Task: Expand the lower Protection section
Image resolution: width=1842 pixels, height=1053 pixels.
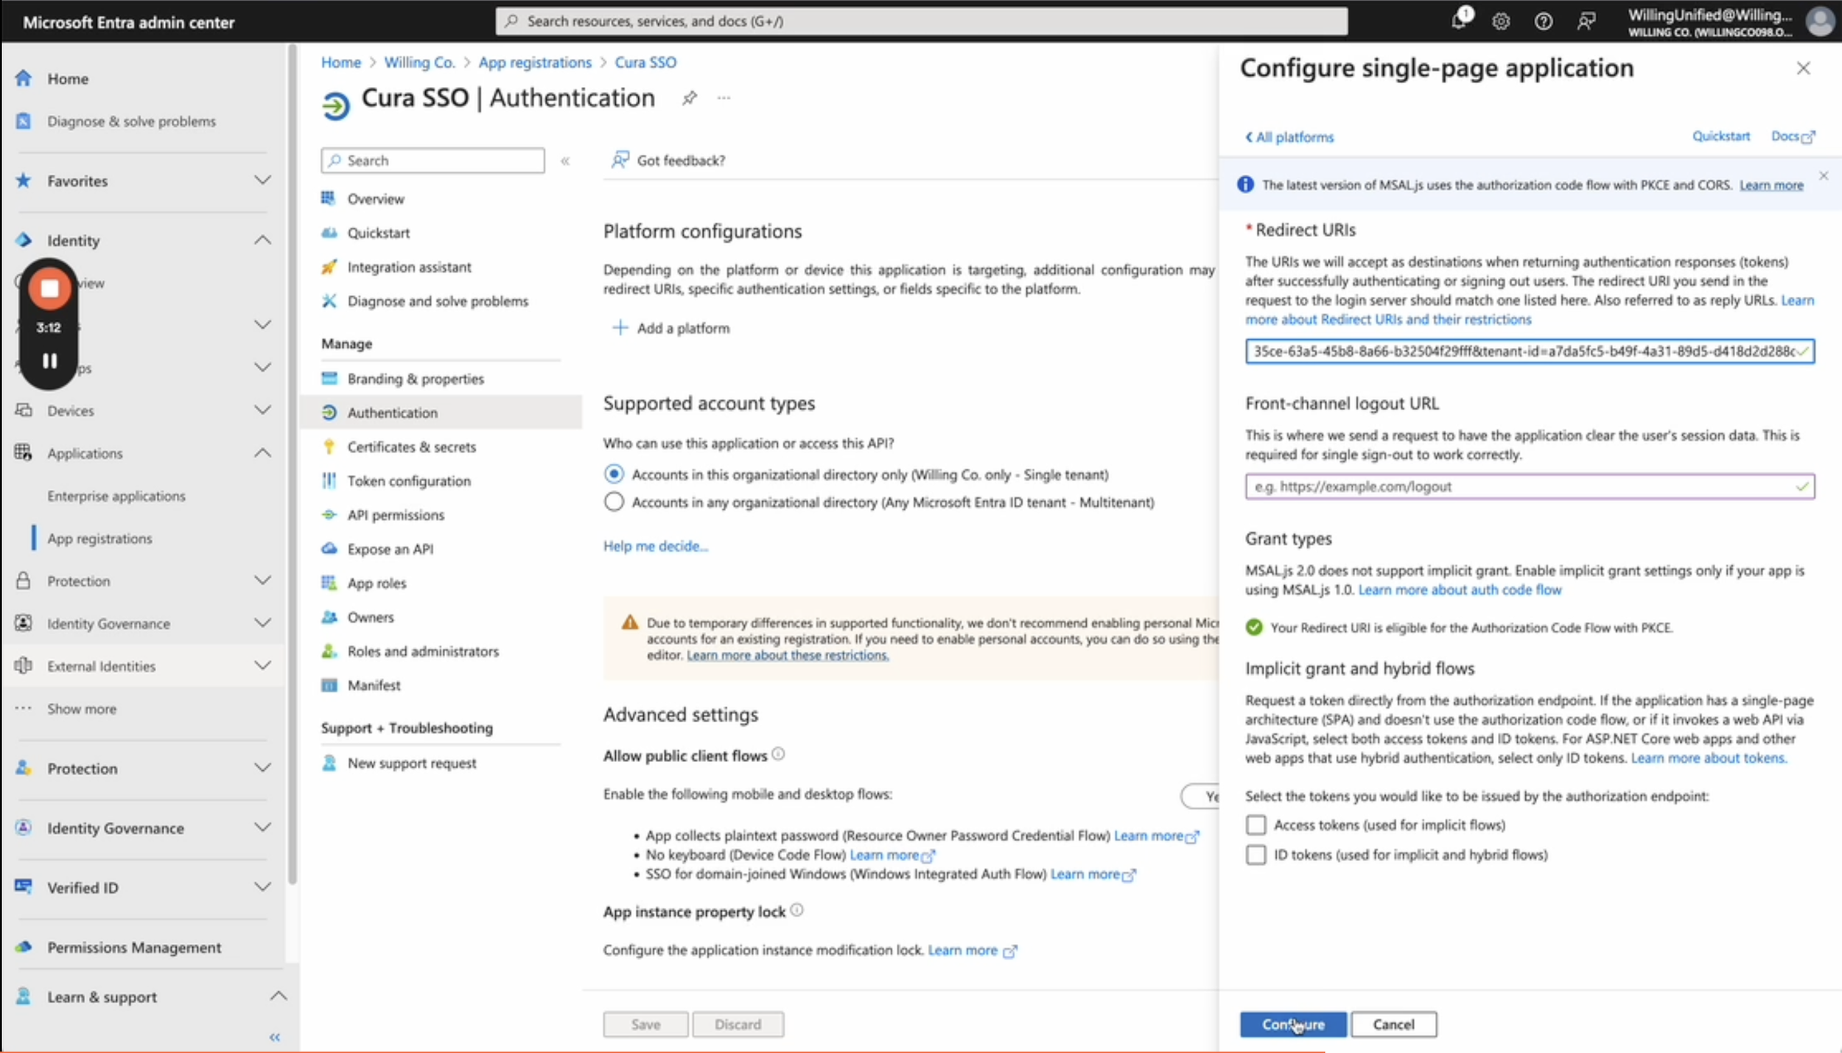Action: click(262, 768)
